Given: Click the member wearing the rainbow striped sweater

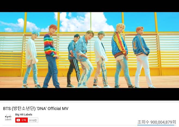Looking at the screenshot, I should (51, 56).
